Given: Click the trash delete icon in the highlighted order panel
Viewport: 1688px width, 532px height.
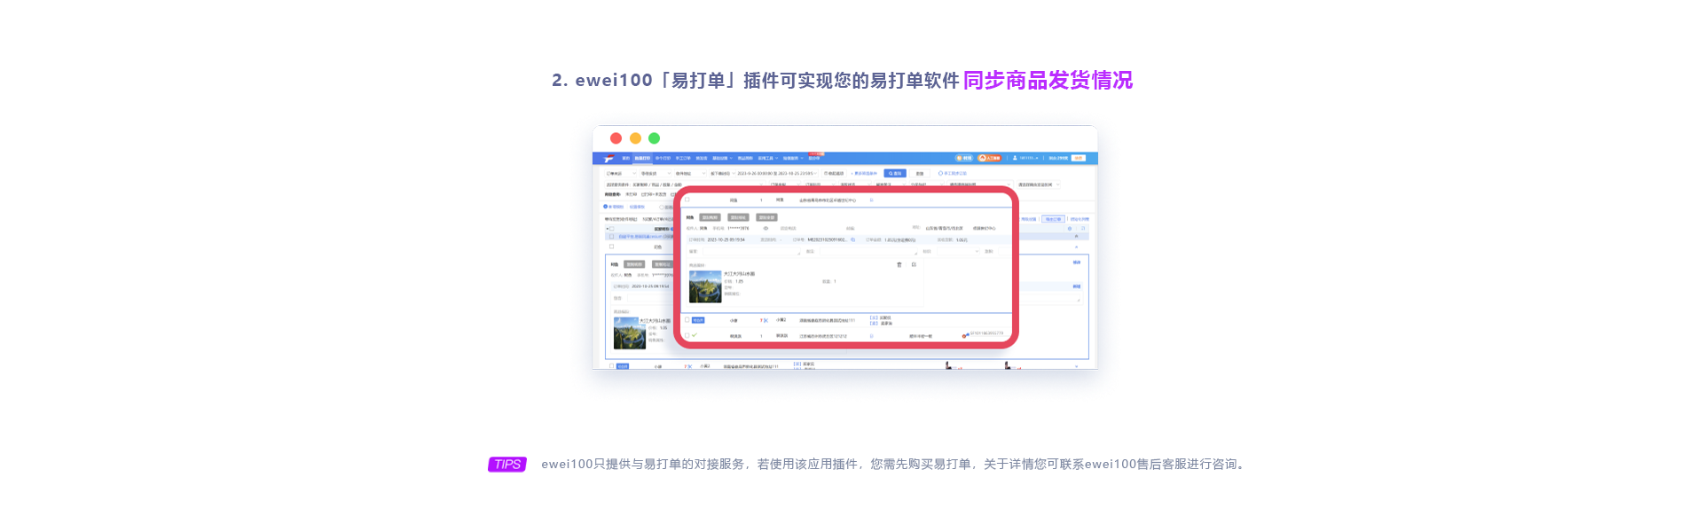Looking at the screenshot, I should (x=899, y=264).
